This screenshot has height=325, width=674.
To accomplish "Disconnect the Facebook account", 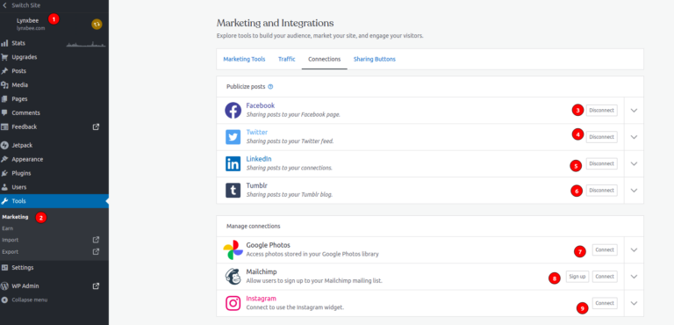I will [602, 110].
